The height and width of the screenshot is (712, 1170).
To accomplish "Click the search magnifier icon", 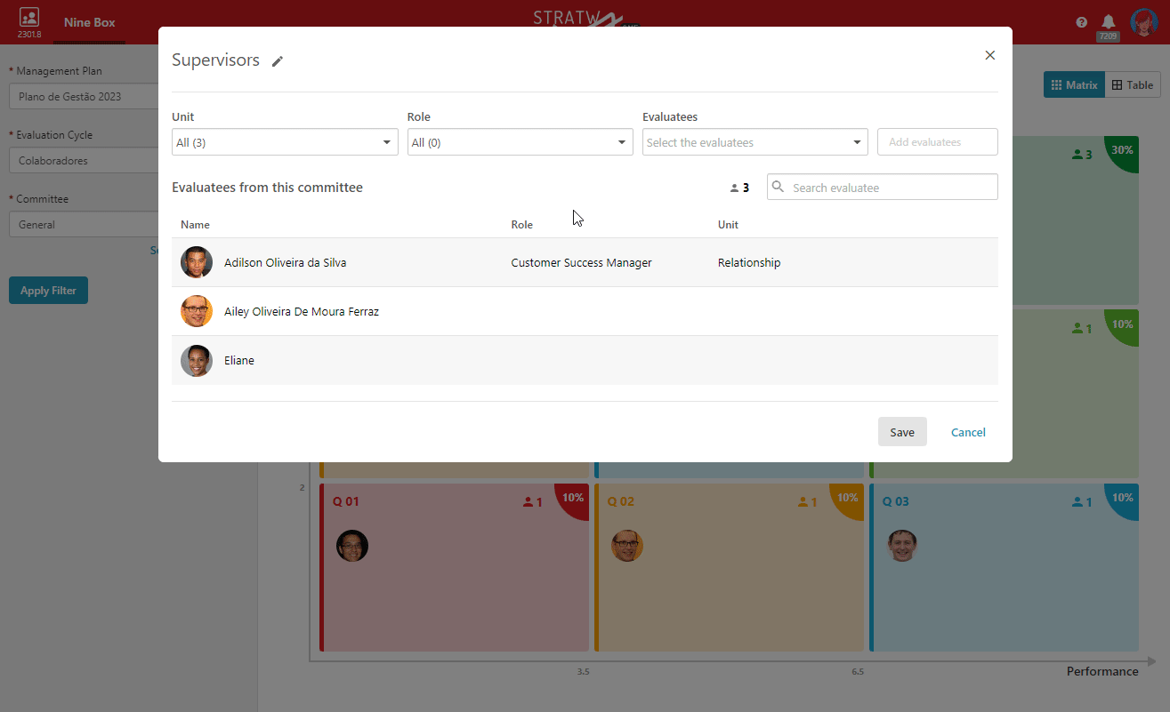I will [779, 188].
